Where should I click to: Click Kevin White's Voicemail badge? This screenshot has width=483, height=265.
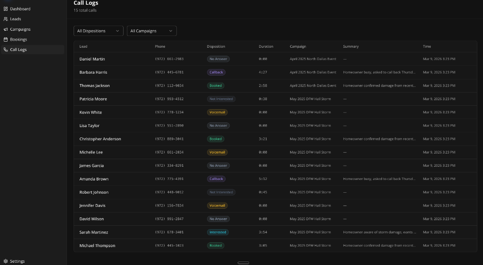pyautogui.click(x=217, y=112)
